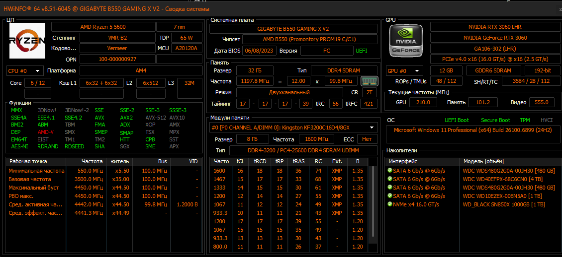The image size is (562, 257).
Task: Select the 800.0 MHz timing row
Action: (289, 247)
